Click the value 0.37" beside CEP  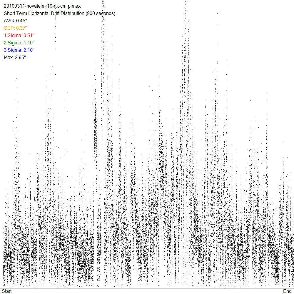21,28
